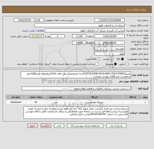Viewport: 154px width, 149px height.
Task: Select the خدمت radio button
Action: click(112, 59)
